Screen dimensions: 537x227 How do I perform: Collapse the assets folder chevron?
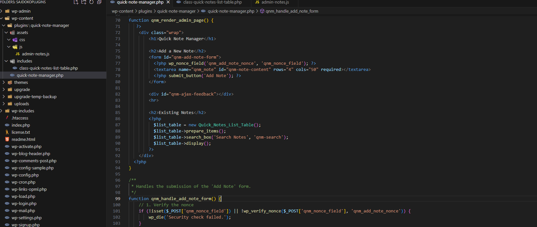point(6,32)
